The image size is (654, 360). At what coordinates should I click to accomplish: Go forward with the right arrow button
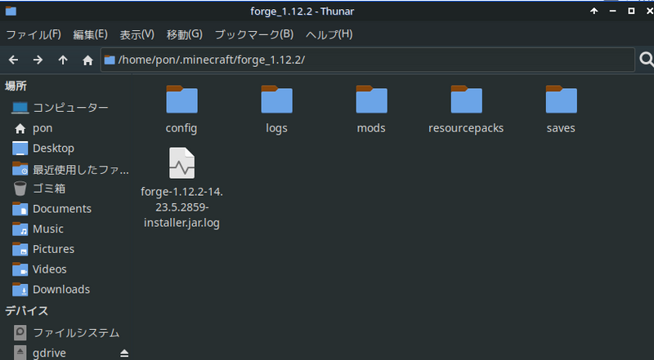coord(38,60)
